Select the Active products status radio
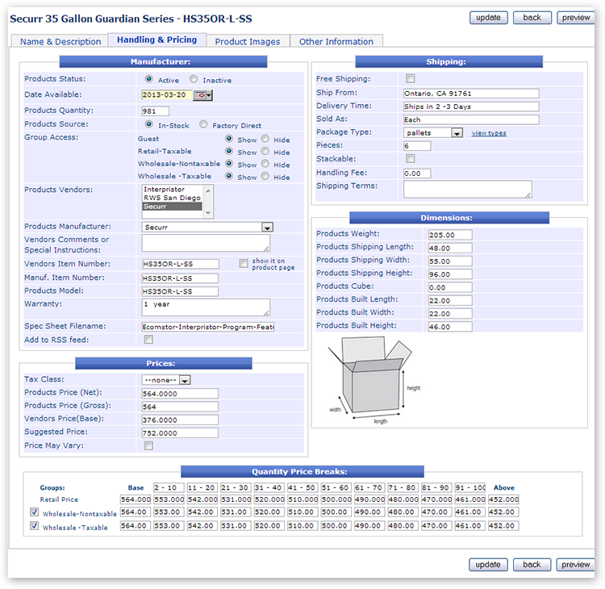 [x=148, y=79]
